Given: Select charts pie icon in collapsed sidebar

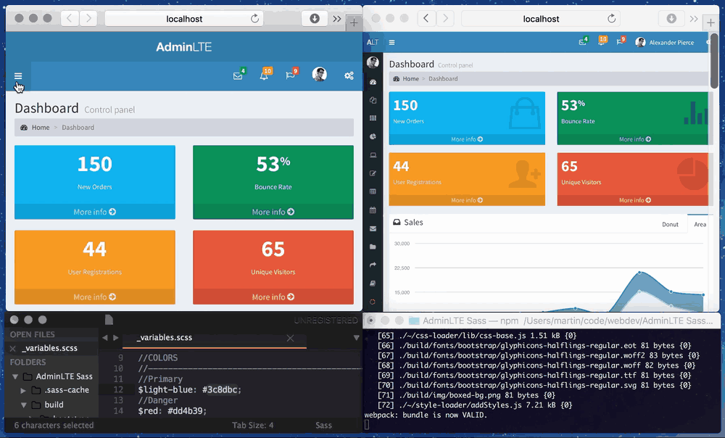Looking at the screenshot, I should pyautogui.click(x=373, y=136).
